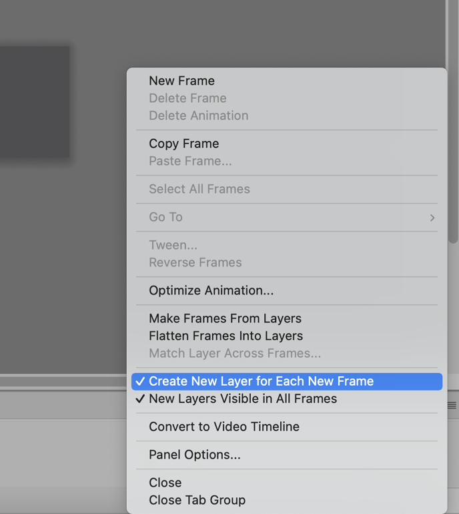Click the vertical scrollbar thumb

click(454, 121)
